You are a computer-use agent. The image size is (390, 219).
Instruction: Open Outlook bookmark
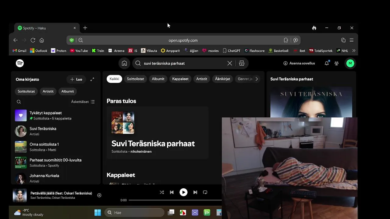click(x=39, y=51)
